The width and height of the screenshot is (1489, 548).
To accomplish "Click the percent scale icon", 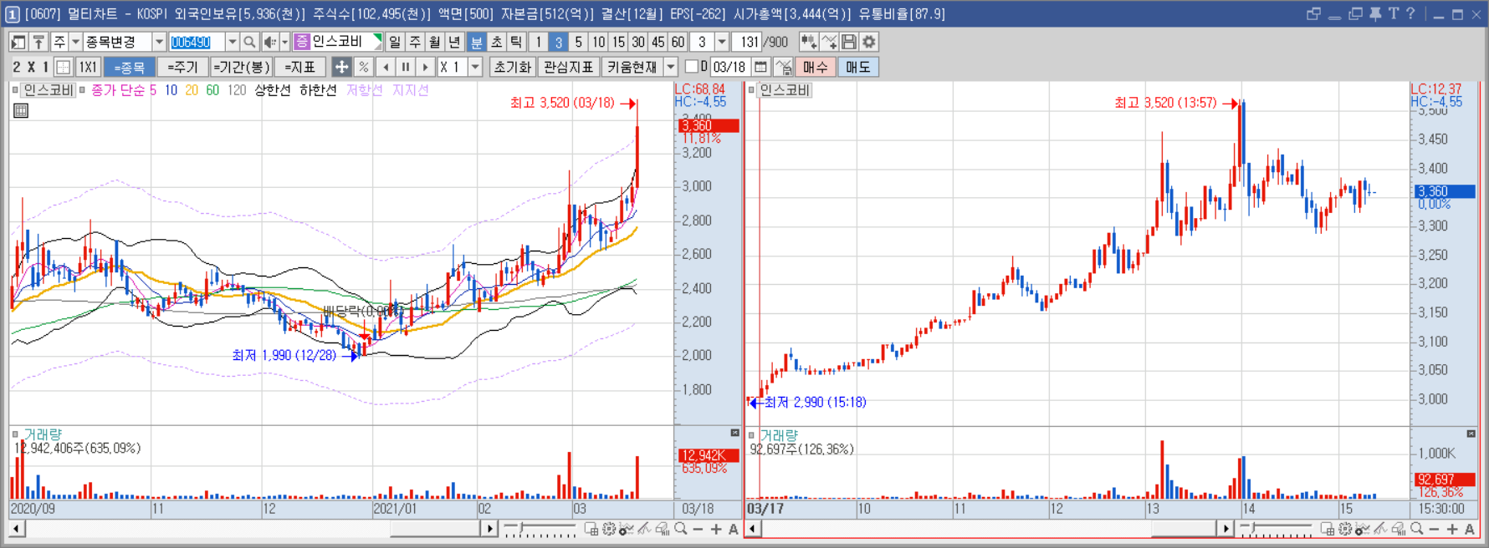I will (x=363, y=67).
